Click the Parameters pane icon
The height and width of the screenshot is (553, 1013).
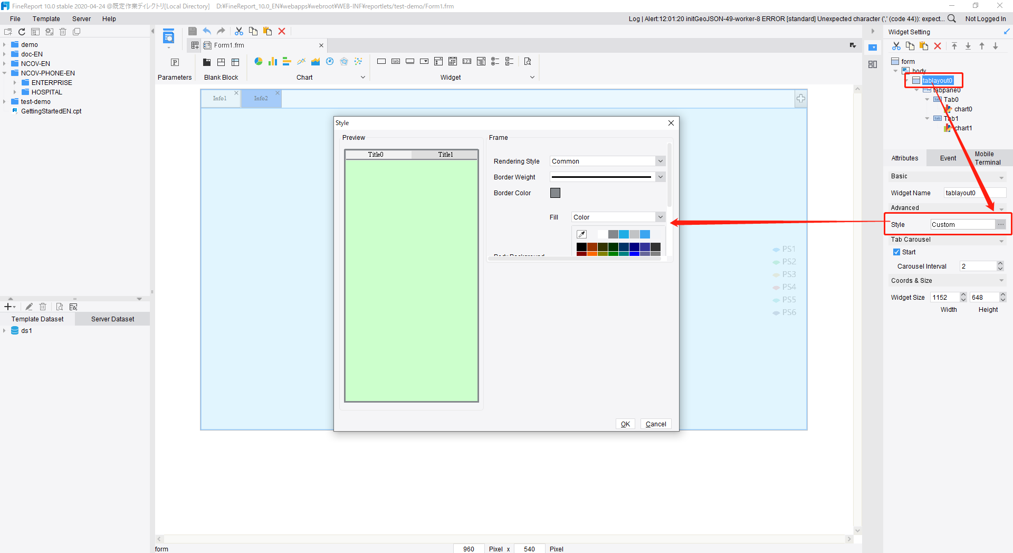click(175, 62)
